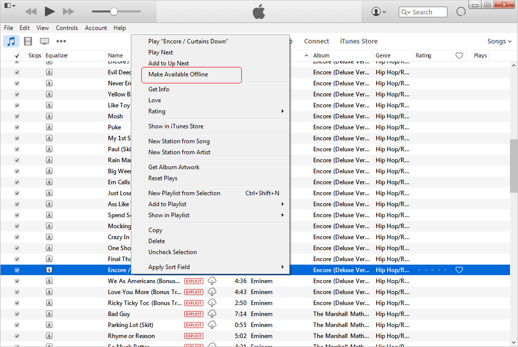Skip back with the Previous button
The width and height of the screenshot is (518, 347).
[31, 11]
